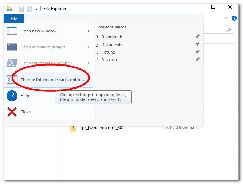
Task: Minimize the File Explorer window
Action: 197,7
